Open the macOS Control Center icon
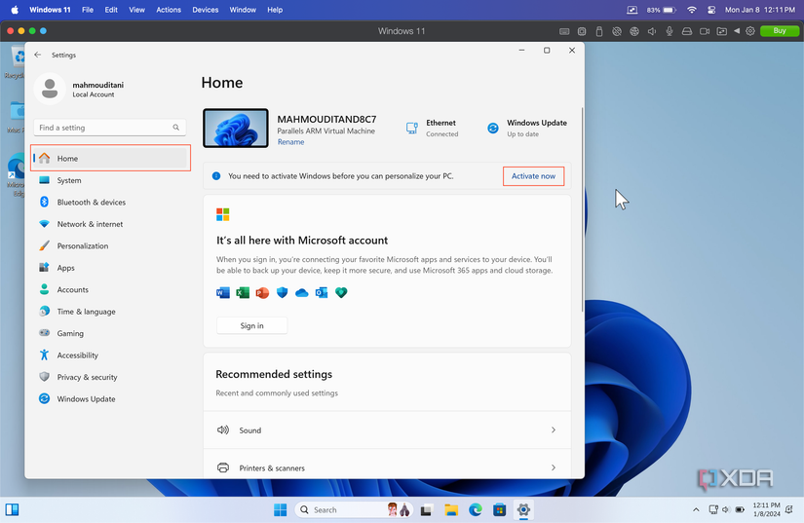 coord(711,10)
